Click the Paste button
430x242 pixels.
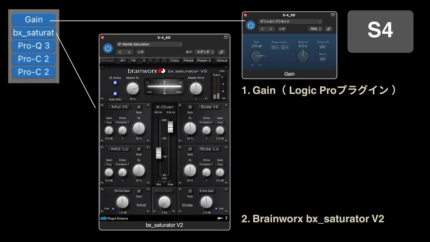tap(188, 61)
